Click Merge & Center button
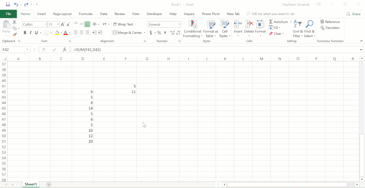 (128, 33)
